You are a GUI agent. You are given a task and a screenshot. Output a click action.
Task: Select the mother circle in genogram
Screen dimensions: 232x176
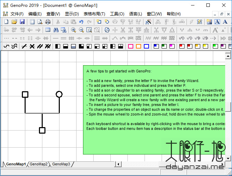[x=59, y=94]
